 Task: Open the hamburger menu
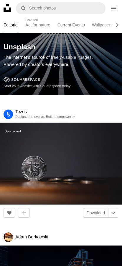tap(114, 9)
